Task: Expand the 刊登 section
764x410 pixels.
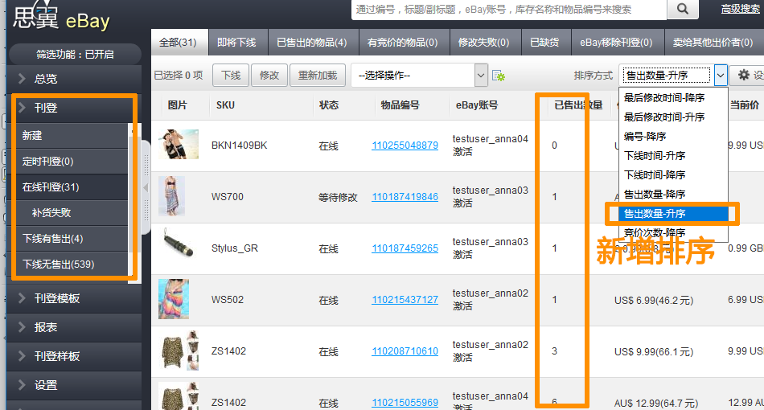Action: (72, 108)
